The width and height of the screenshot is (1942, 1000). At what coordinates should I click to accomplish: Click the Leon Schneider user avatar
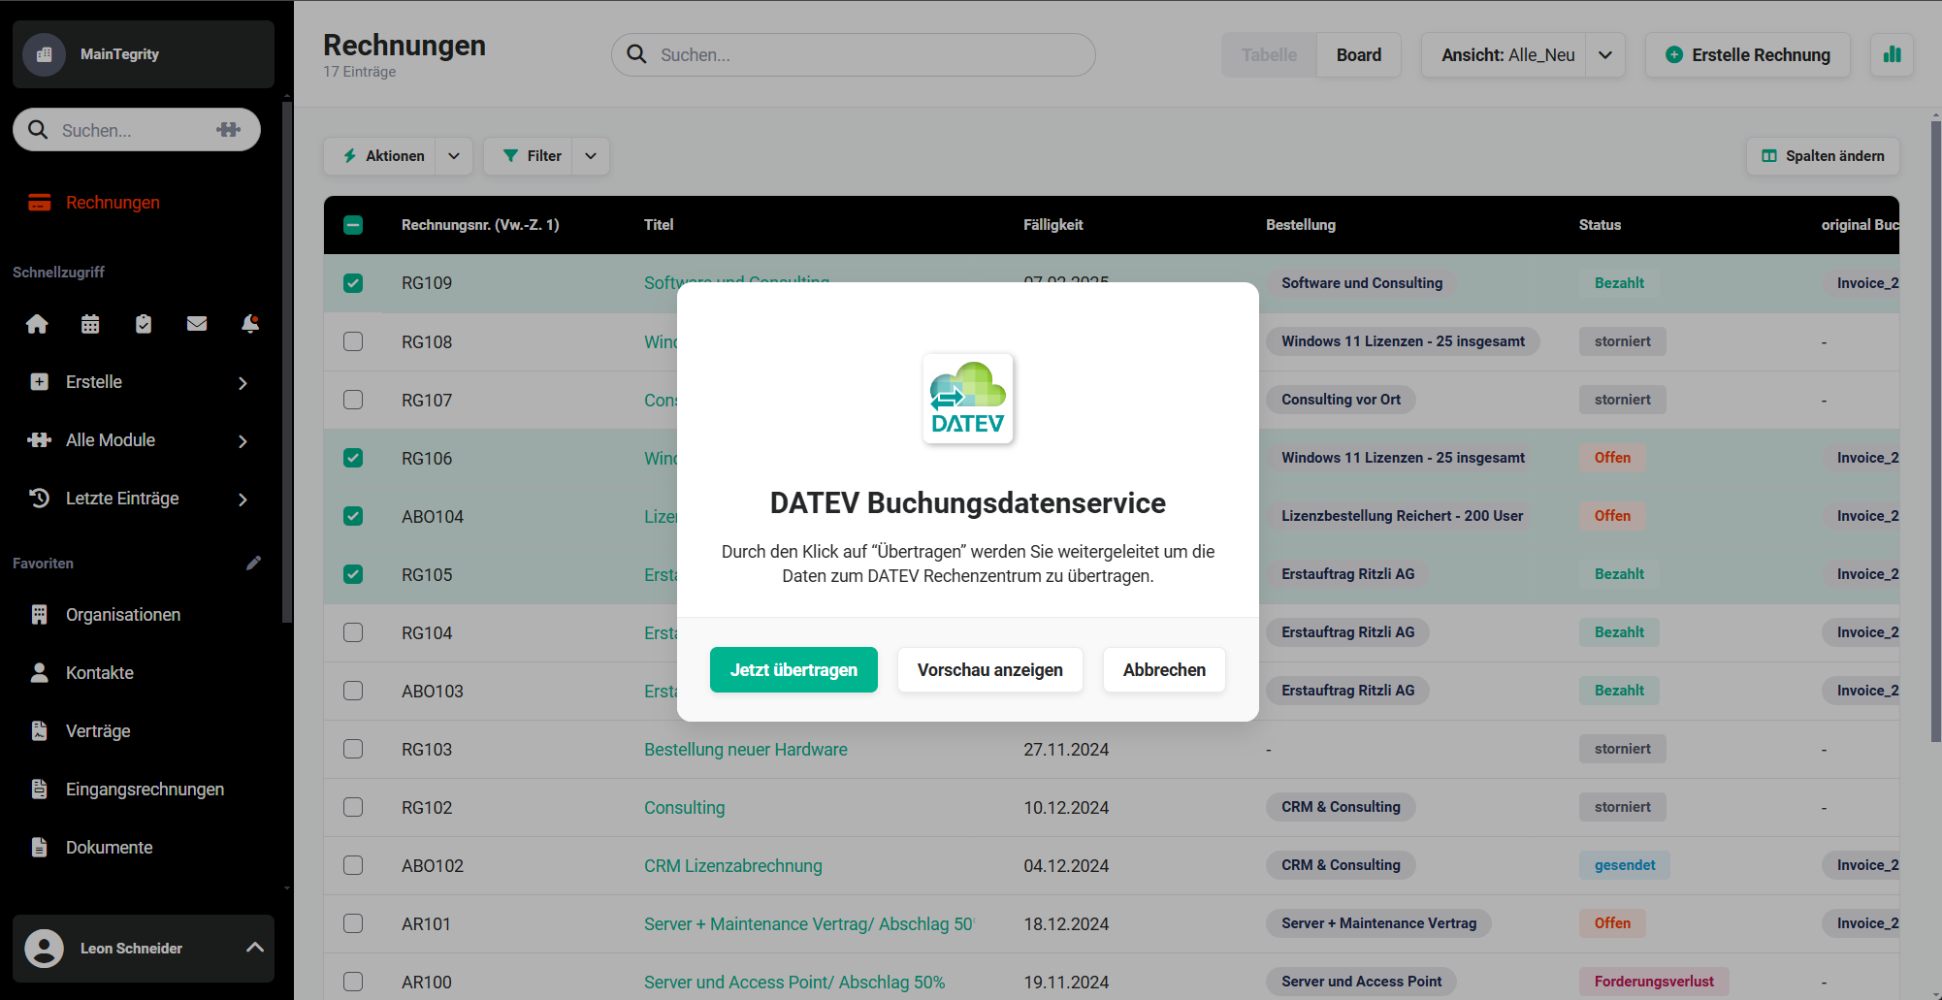[44, 949]
